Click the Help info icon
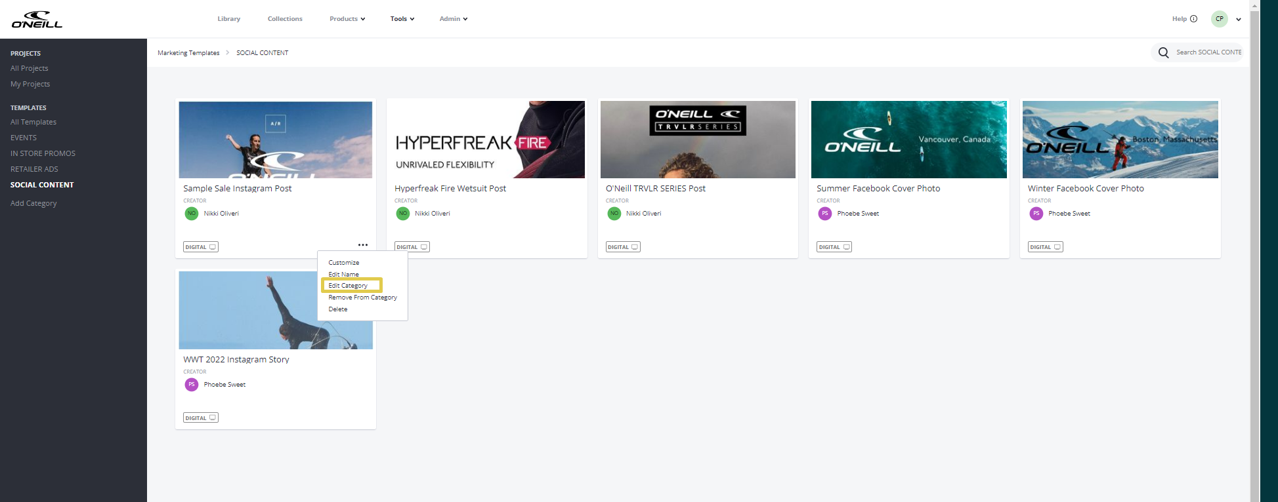Viewport: 1278px width, 502px height. [x=1194, y=19]
